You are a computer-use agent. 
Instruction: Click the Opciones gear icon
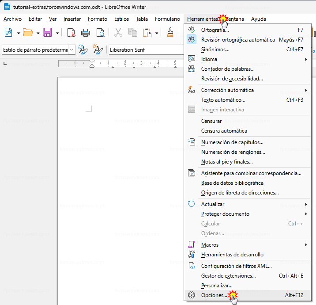click(192, 295)
